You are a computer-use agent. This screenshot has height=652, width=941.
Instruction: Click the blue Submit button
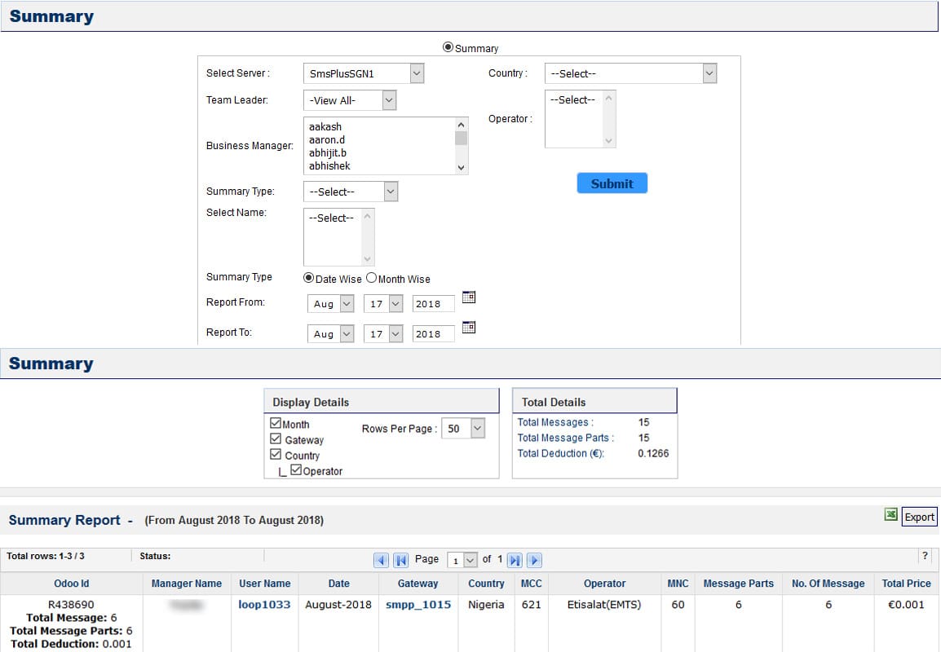click(x=612, y=183)
